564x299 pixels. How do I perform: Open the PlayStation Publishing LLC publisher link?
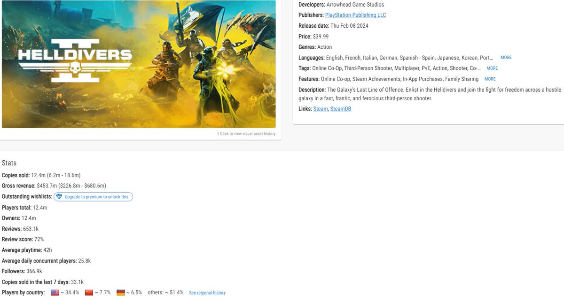(x=355, y=15)
